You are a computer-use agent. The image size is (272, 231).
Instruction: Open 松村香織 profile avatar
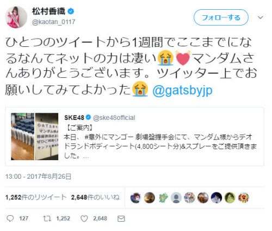16,17
